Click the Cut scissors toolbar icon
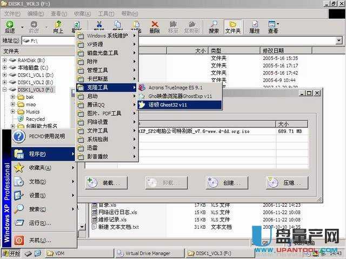Image resolution: width=346 pixels, height=259 pixels. tap(99, 27)
